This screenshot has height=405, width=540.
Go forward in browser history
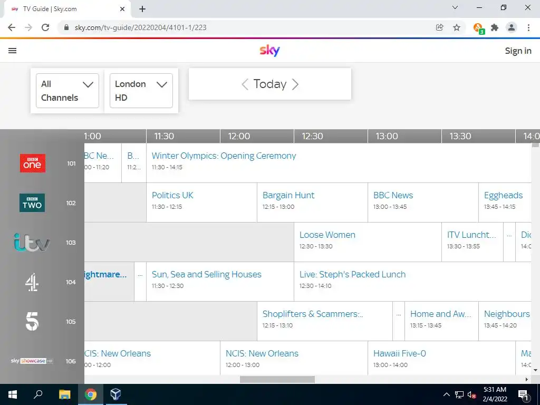pyautogui.click(x=28, y=27)
